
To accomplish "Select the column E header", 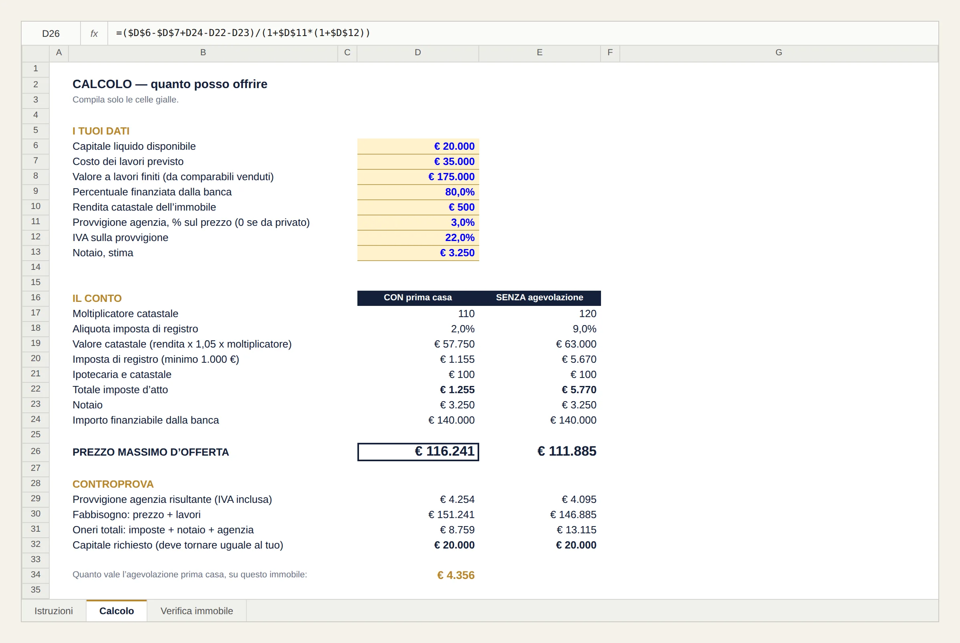I will click(x=539, y=52).
